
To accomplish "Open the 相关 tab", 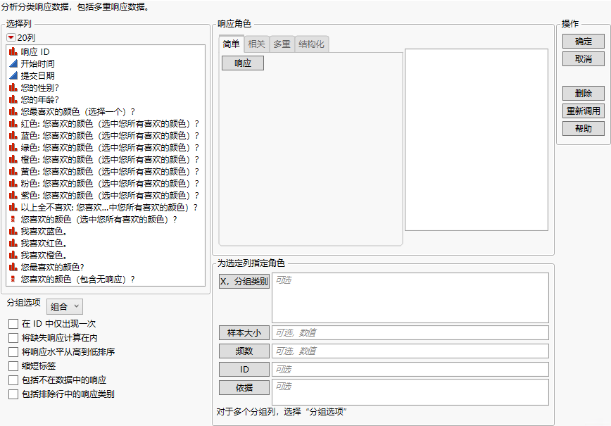I will click(256, 43).
